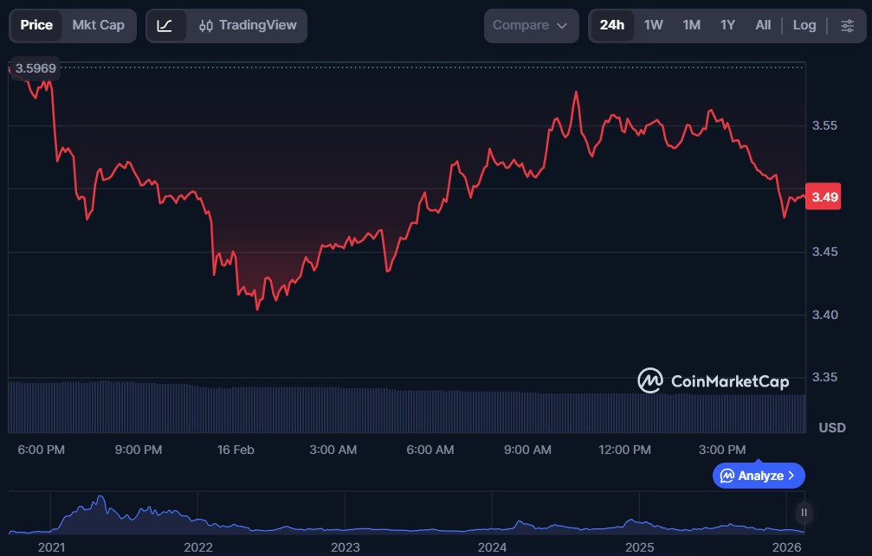
Task: Show the 1Y time range
Action: click(x=727, y=25)
